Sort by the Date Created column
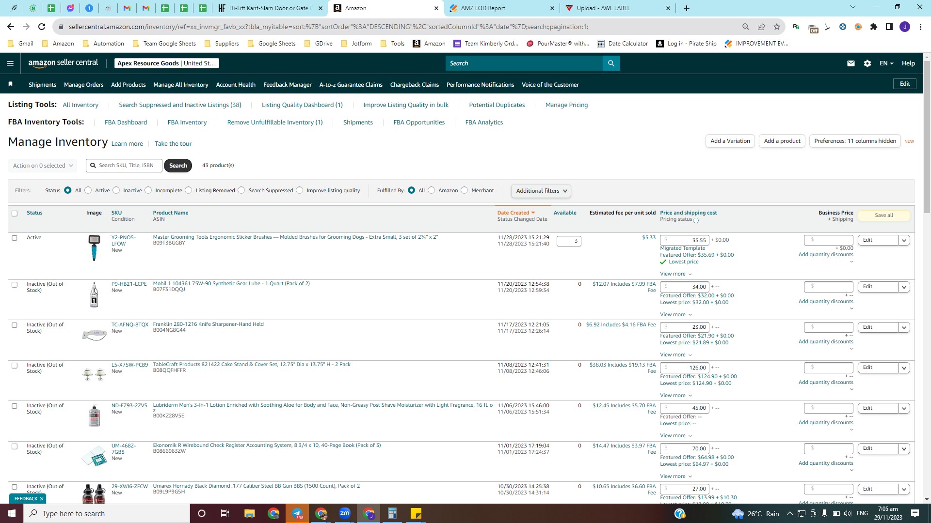This screenshot has width=931, height=523. 516,213
